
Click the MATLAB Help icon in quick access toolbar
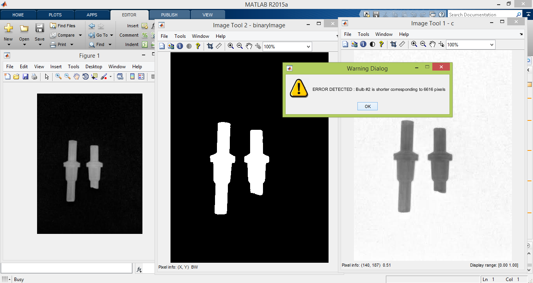(x=441, y=14)
